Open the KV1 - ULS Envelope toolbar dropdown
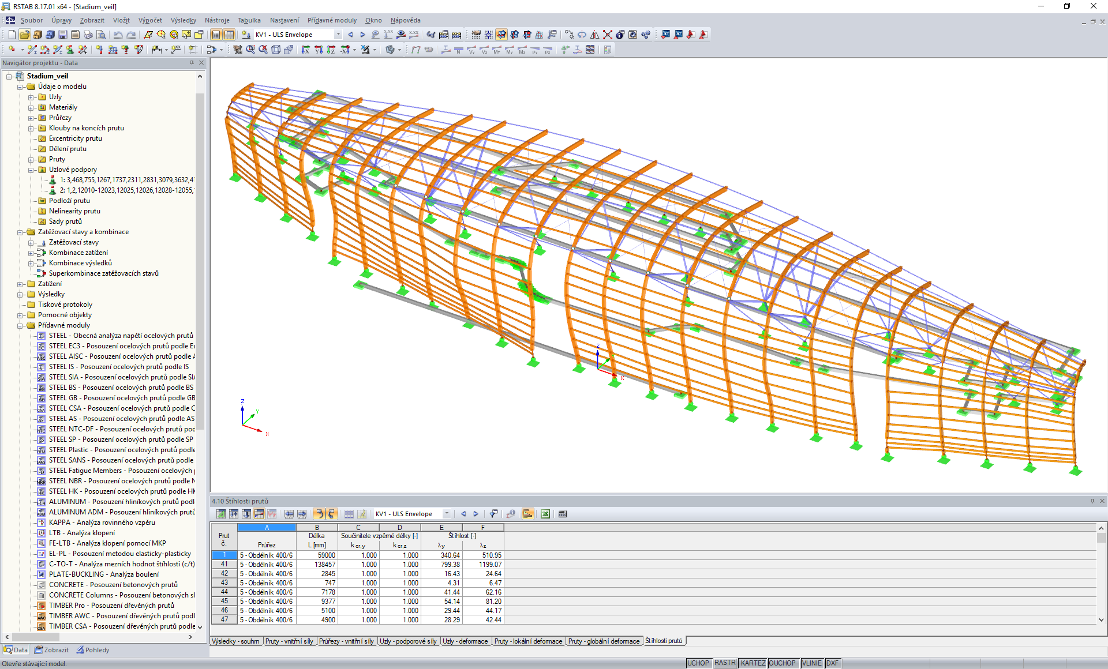 coord(338,35)
